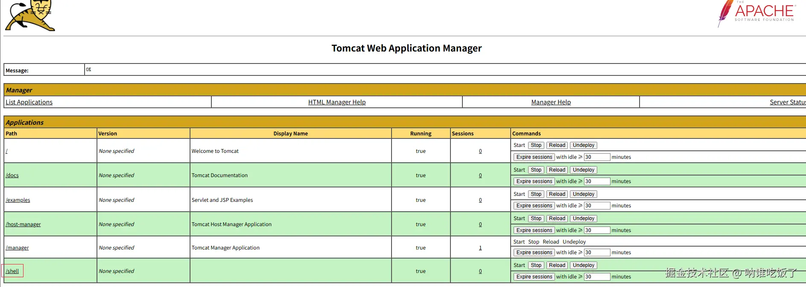Viewport: 806px width, 287px height.
Task: Open the /host-manager application link
Action: pyautogui.click(x=23, y=224)
